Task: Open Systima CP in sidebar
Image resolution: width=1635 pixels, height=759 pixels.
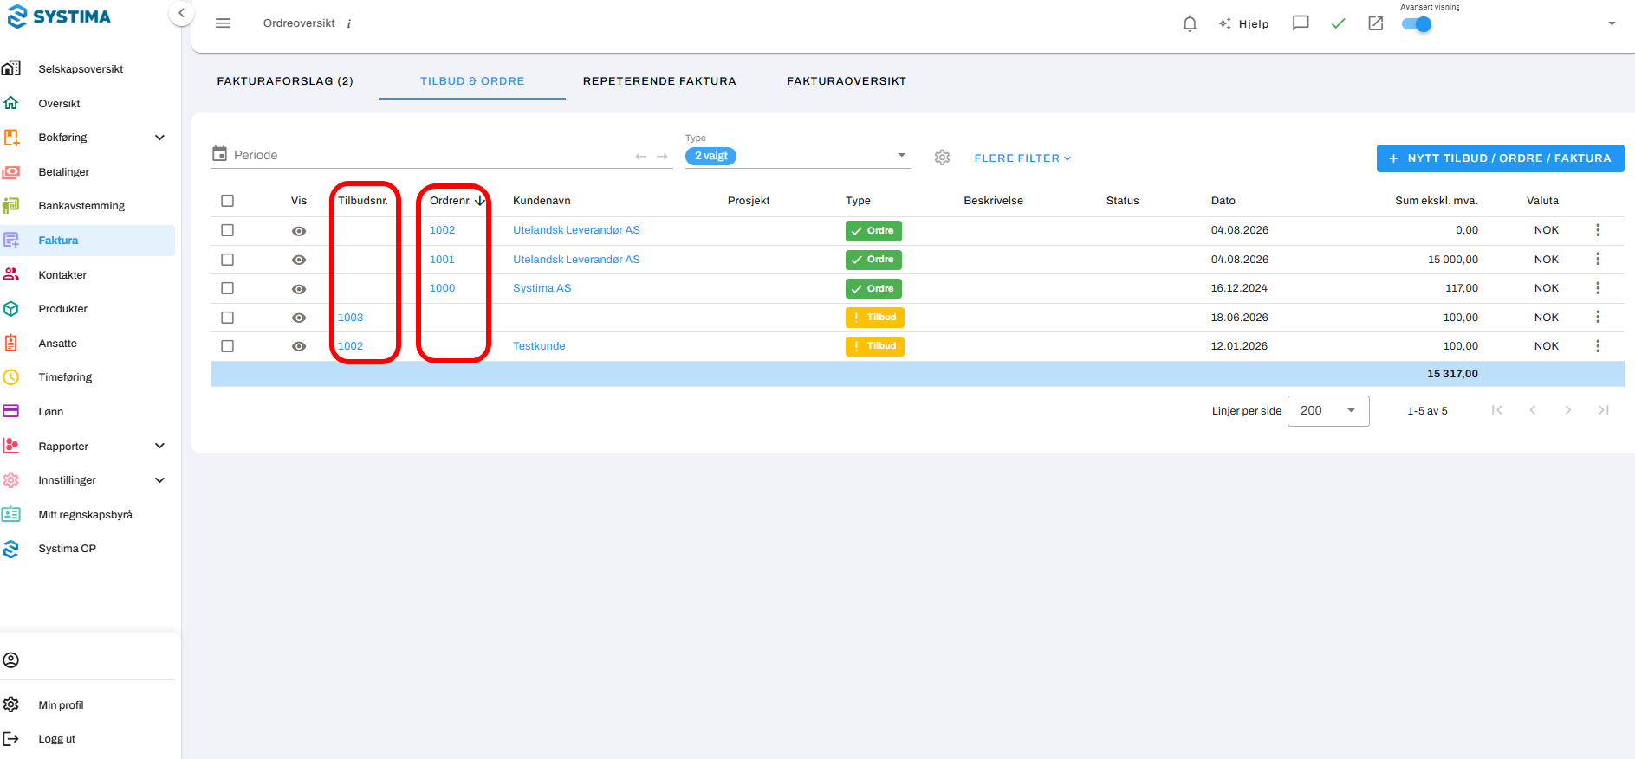Action: (67, 549)
